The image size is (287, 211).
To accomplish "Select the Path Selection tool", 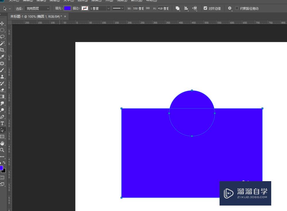I will [x=2, y=130].
